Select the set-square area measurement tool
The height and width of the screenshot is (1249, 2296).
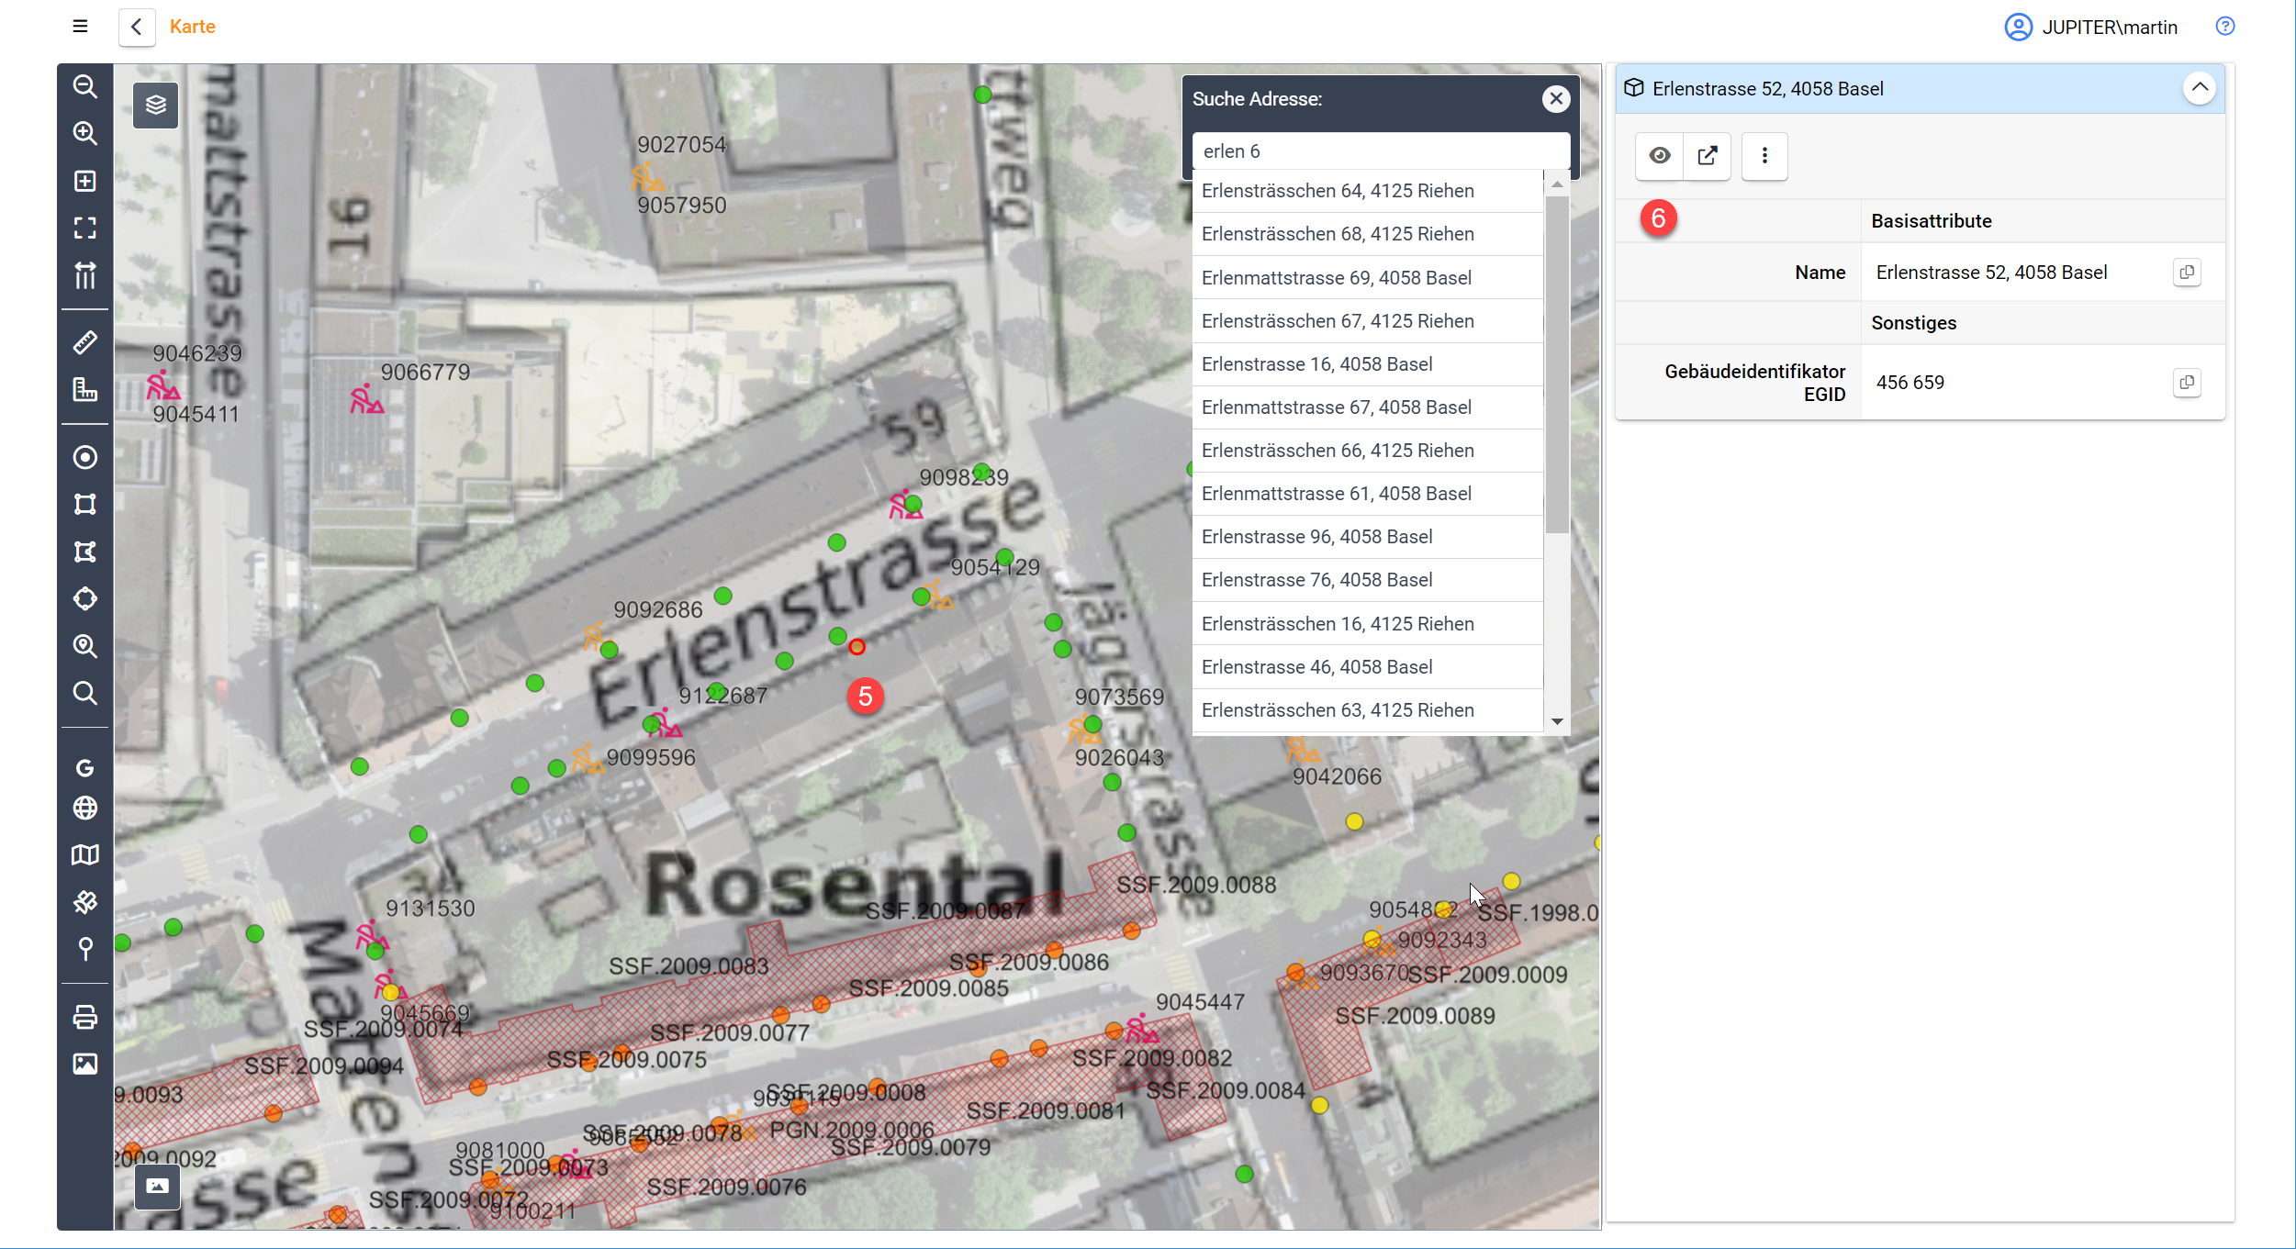click(x=85, y=390)
